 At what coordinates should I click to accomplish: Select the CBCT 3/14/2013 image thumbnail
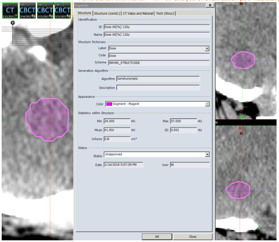pyautogui.click(x=27, y=11)
